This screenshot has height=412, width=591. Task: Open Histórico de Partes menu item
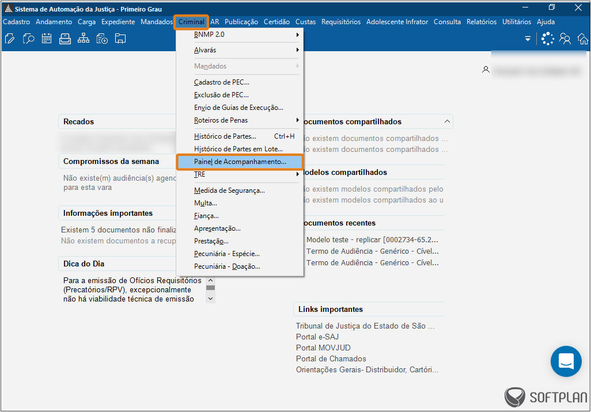click(x=240, y=136)
